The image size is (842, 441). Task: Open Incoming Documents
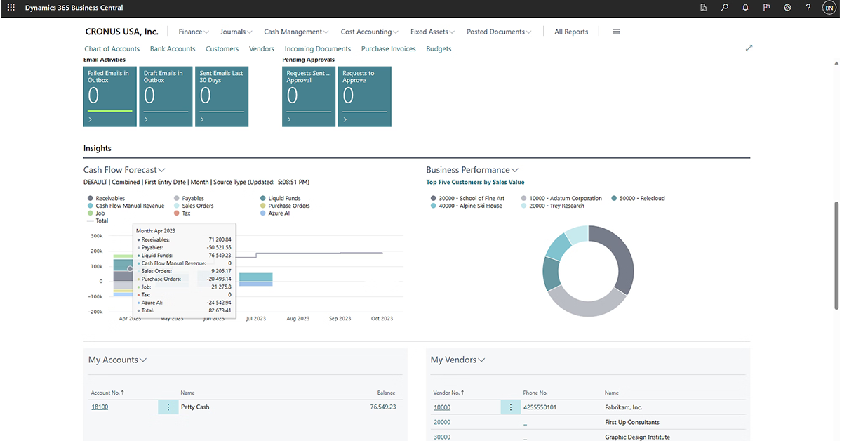(x=318, y=49)
